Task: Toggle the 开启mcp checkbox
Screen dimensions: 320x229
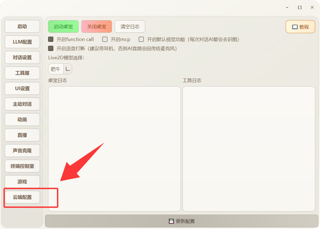Action: click(105, 39)
